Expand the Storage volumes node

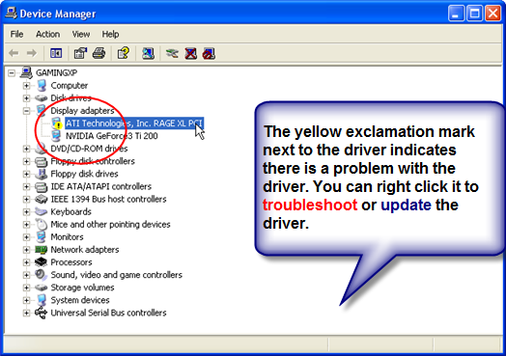pos(26,288)
